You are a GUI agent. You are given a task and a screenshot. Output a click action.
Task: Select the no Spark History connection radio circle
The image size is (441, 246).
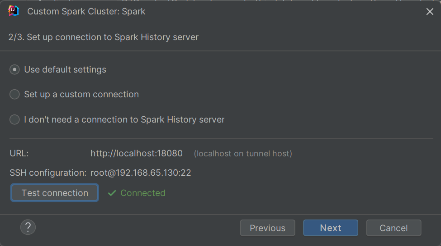pyautogui.click(x=15, y=120)
